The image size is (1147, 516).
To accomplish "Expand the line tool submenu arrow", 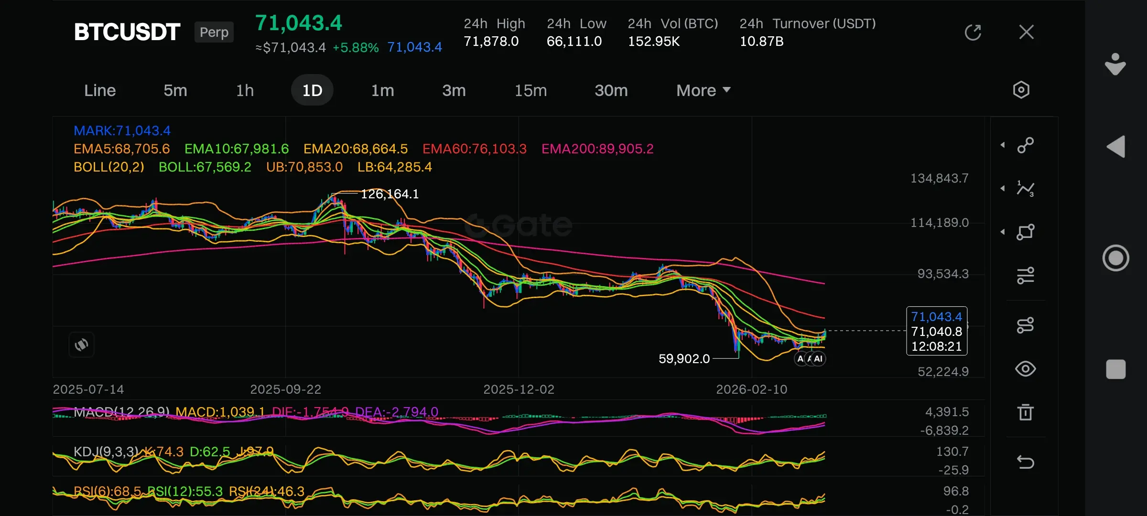I will tap(1003, 145).
